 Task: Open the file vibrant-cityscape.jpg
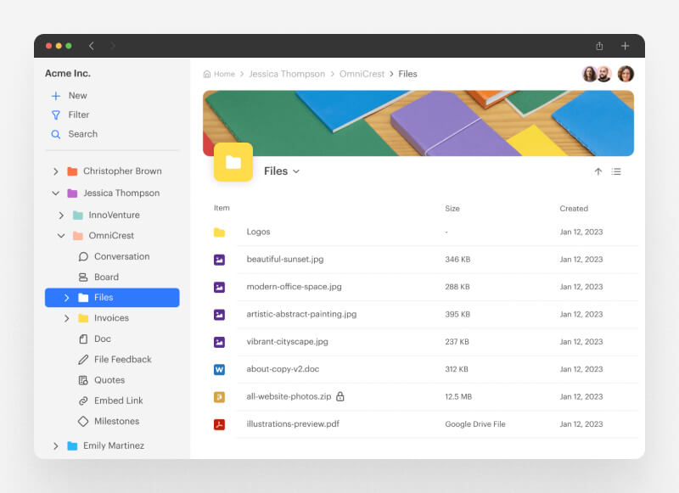pos(287,341)
